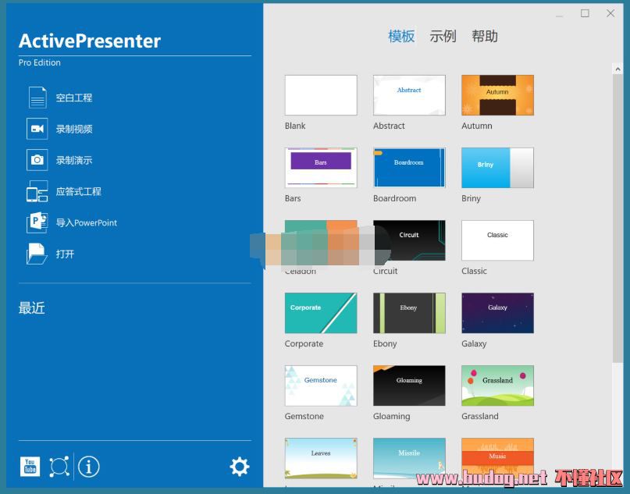Select 导入PowerPoint option
The image size is (630, 494).
87,223
